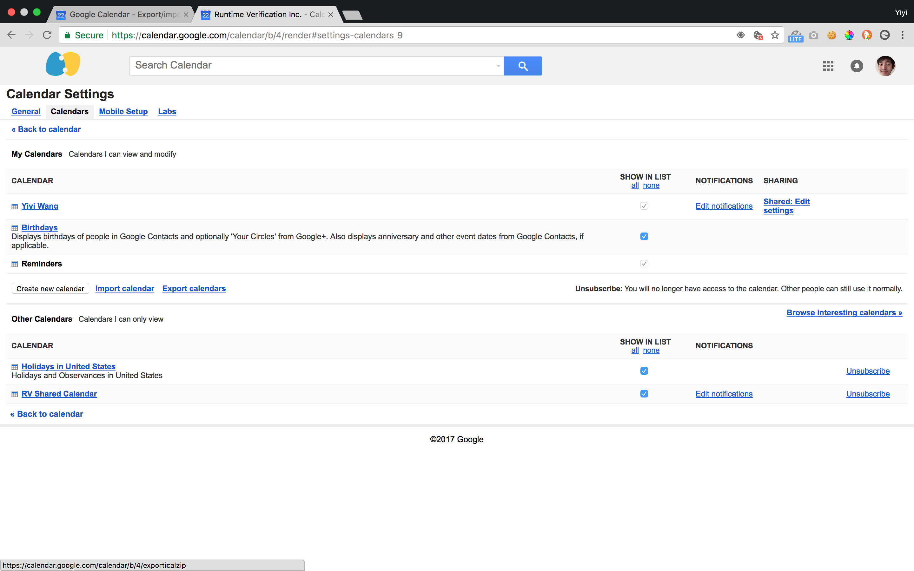Click the blue search magnifier button
914x571 pixels.
click(x=523, y=66)
